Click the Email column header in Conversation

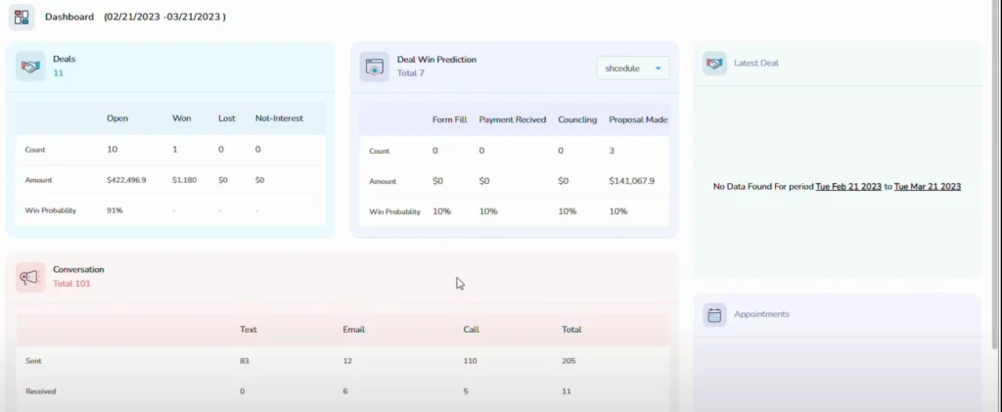pos(354,330)
